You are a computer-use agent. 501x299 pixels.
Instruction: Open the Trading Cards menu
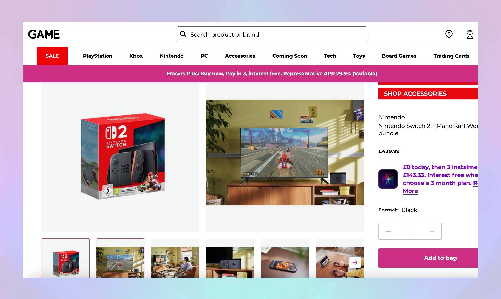pos(452,56)
